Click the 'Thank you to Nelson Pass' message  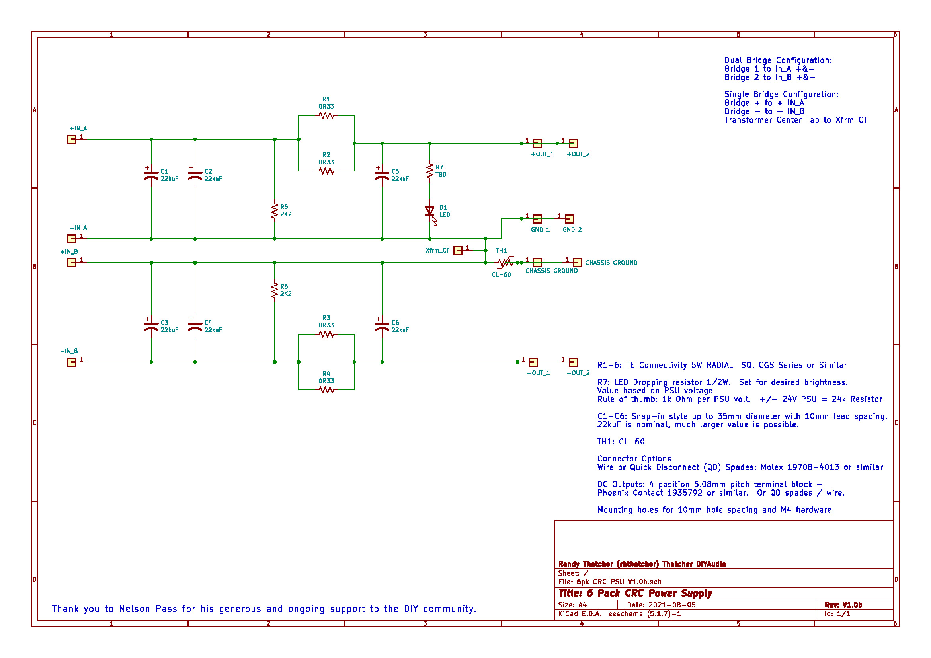264,609
